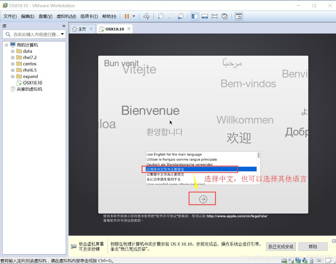336x264 pixels.
Task: Open the 文件(F) menu
Action: [x=10, y=16]
